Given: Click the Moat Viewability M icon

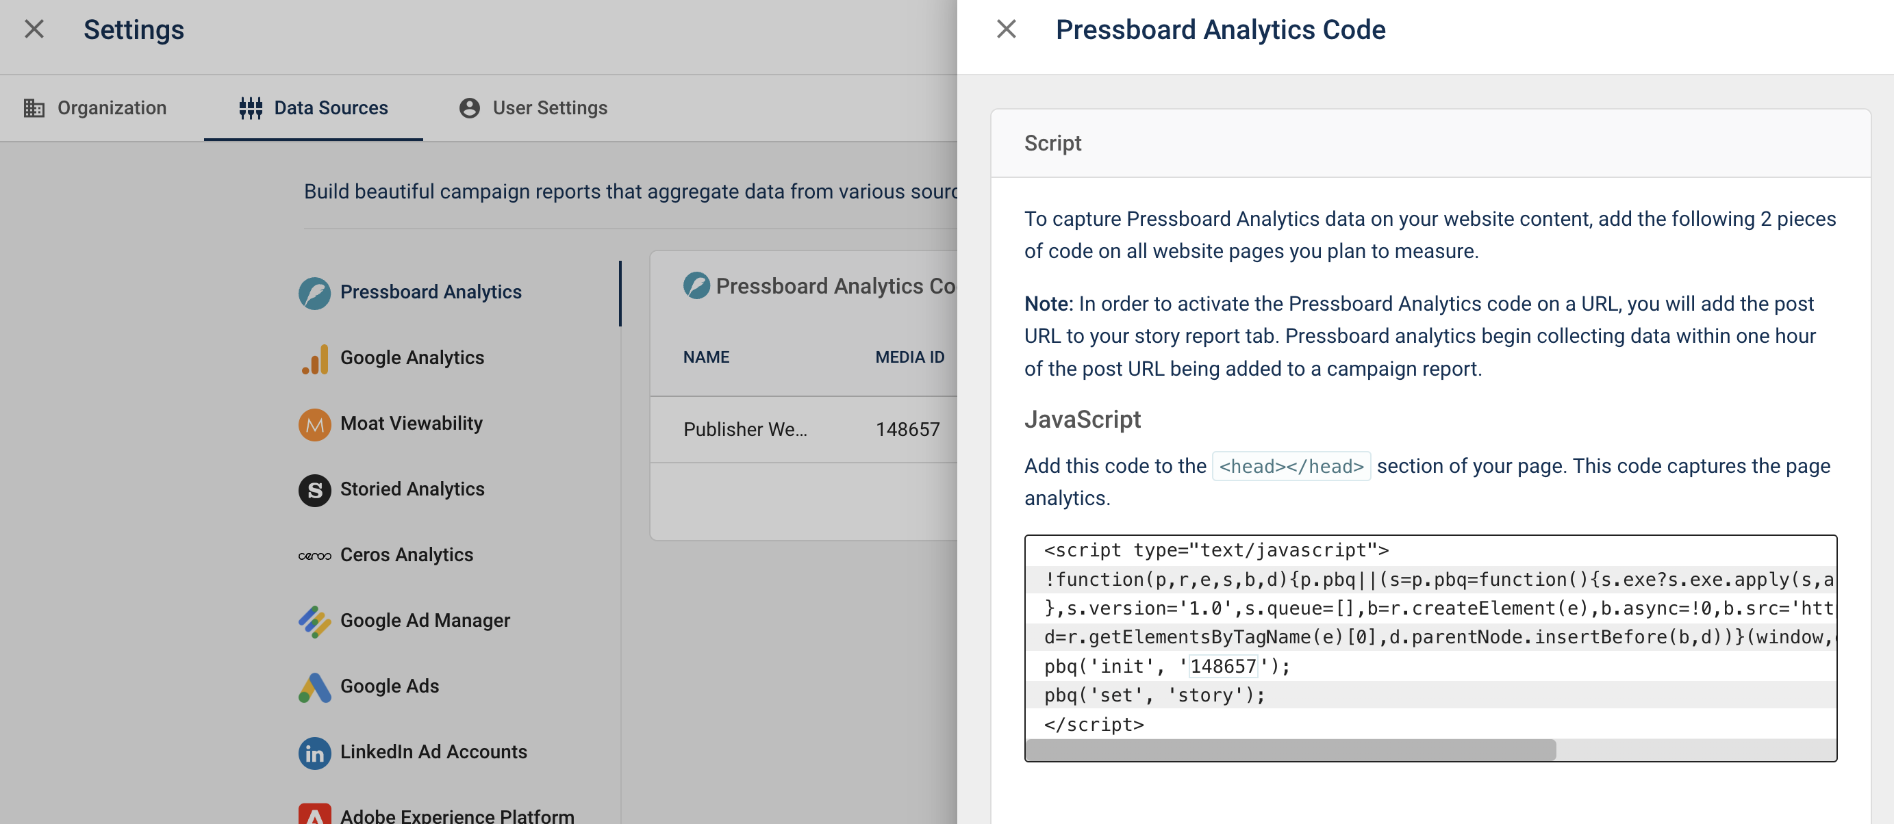Looking at the screenshot, I should click(x=314, y=425).
